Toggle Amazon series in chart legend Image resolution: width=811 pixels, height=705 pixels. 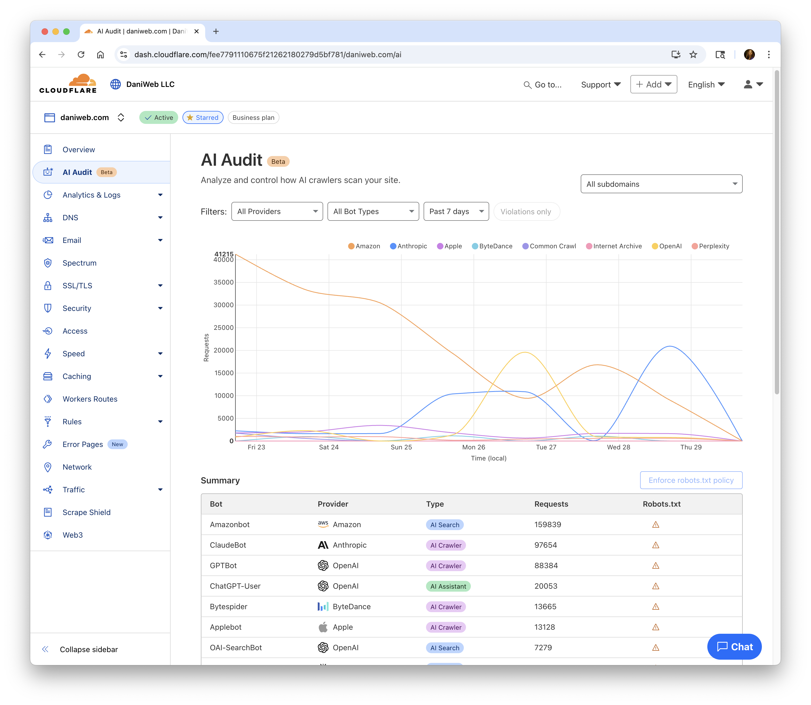point(364,246)
